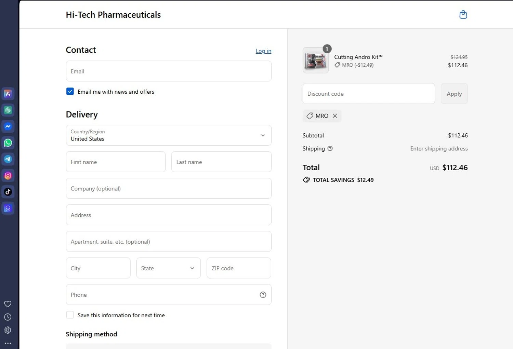
Task: Focus the Discount code field
Action: click(369, 94)
